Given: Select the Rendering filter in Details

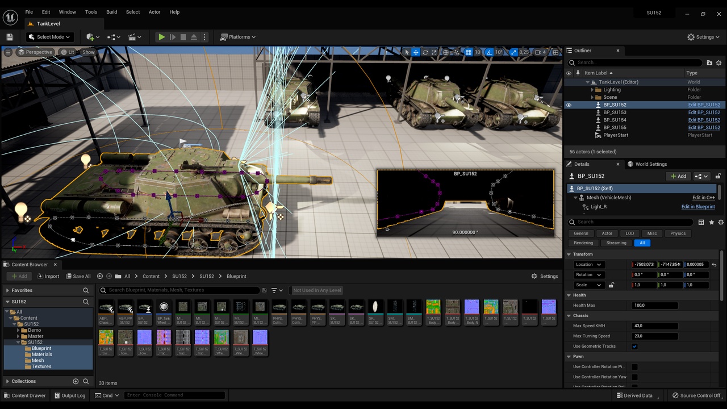Looking at the screenshot, I should click(583, 243).
